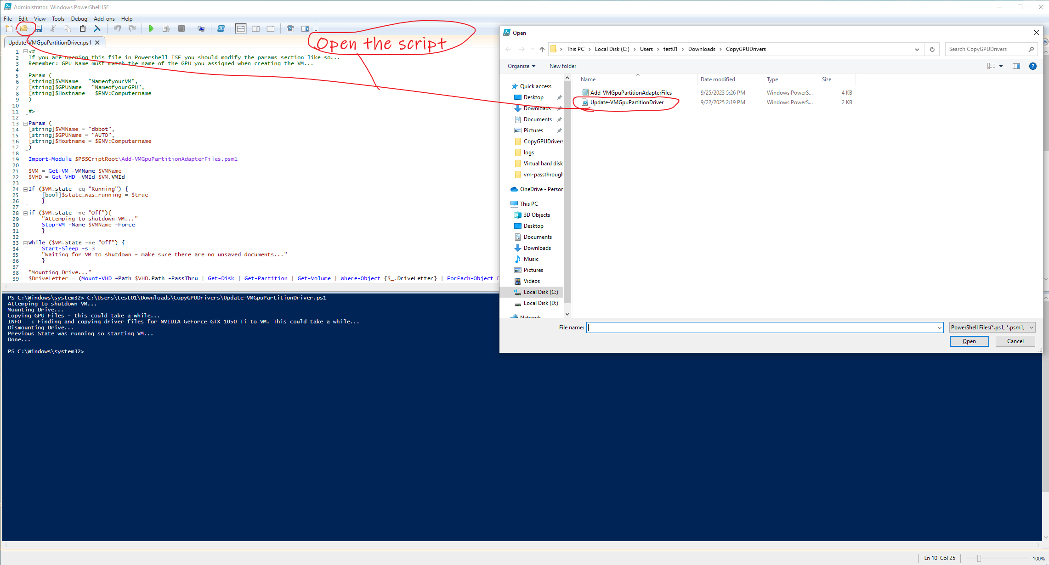Click the zoom slider in status bar
The height and width of the screenshot is (565, 1049).
(979, 559)
